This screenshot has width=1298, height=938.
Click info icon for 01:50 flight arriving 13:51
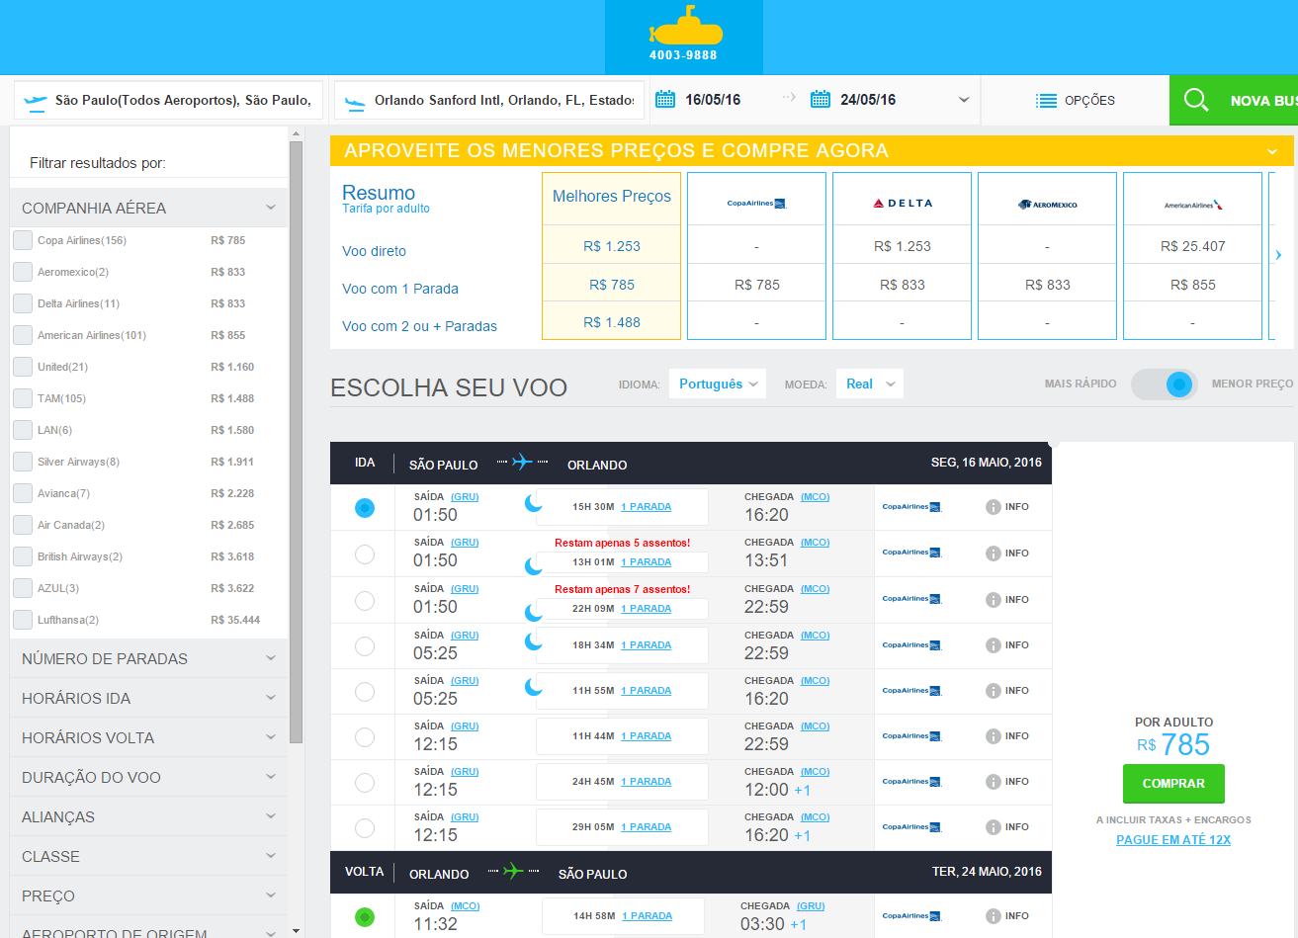tap(994, 554)
